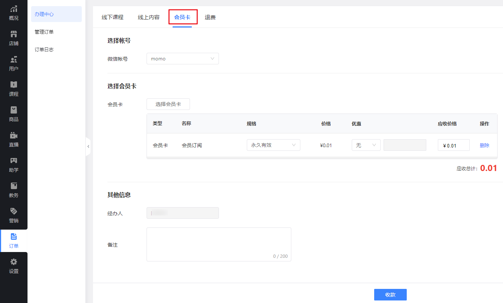This screenshot has height=303, width=503.
Task: Switch to the 线上内容 tab
Action: [149, 17]
